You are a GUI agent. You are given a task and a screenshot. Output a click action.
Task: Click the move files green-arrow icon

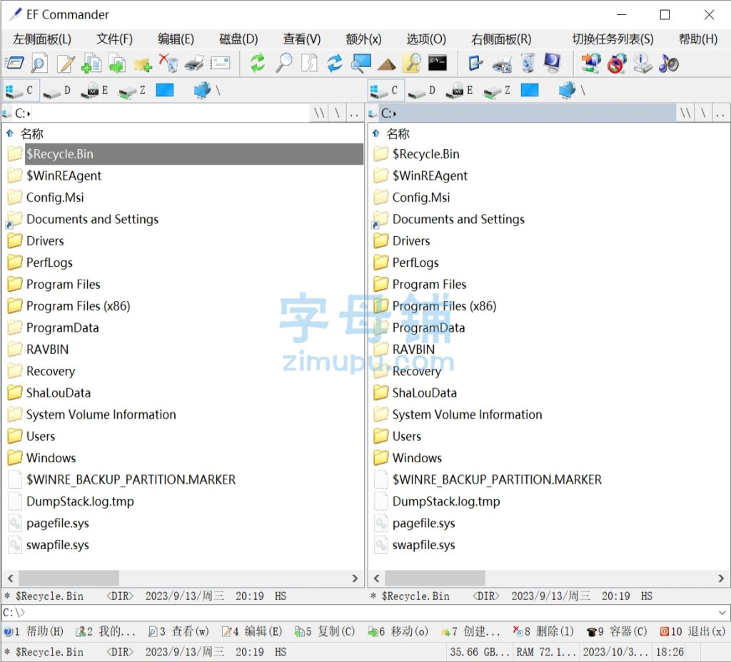tap(117, 63)
